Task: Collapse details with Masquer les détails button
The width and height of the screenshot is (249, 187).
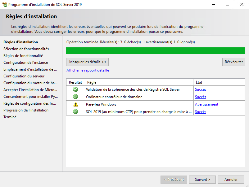Action: (x=88, y=62)
